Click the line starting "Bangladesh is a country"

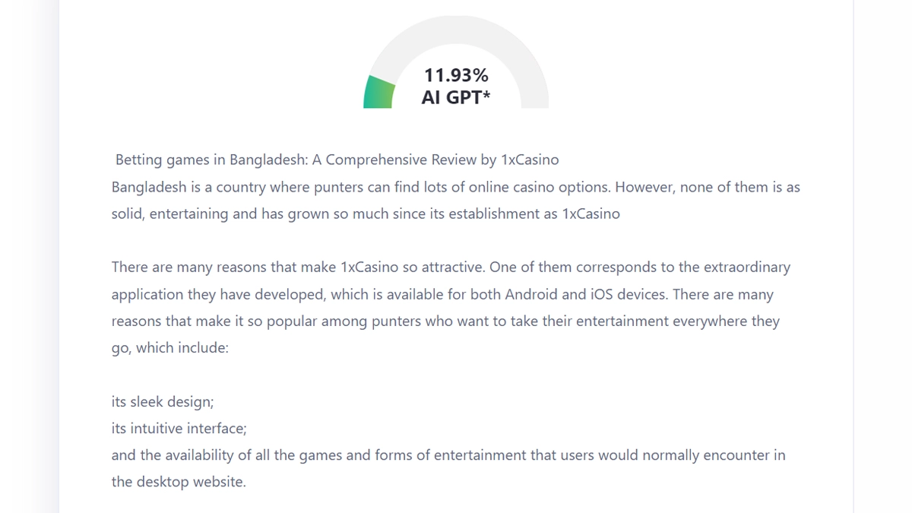[455, 187]
